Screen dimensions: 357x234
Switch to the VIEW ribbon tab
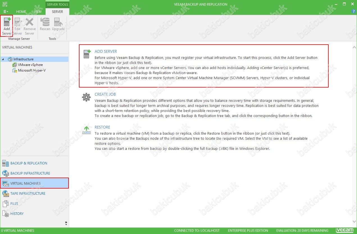38,12
